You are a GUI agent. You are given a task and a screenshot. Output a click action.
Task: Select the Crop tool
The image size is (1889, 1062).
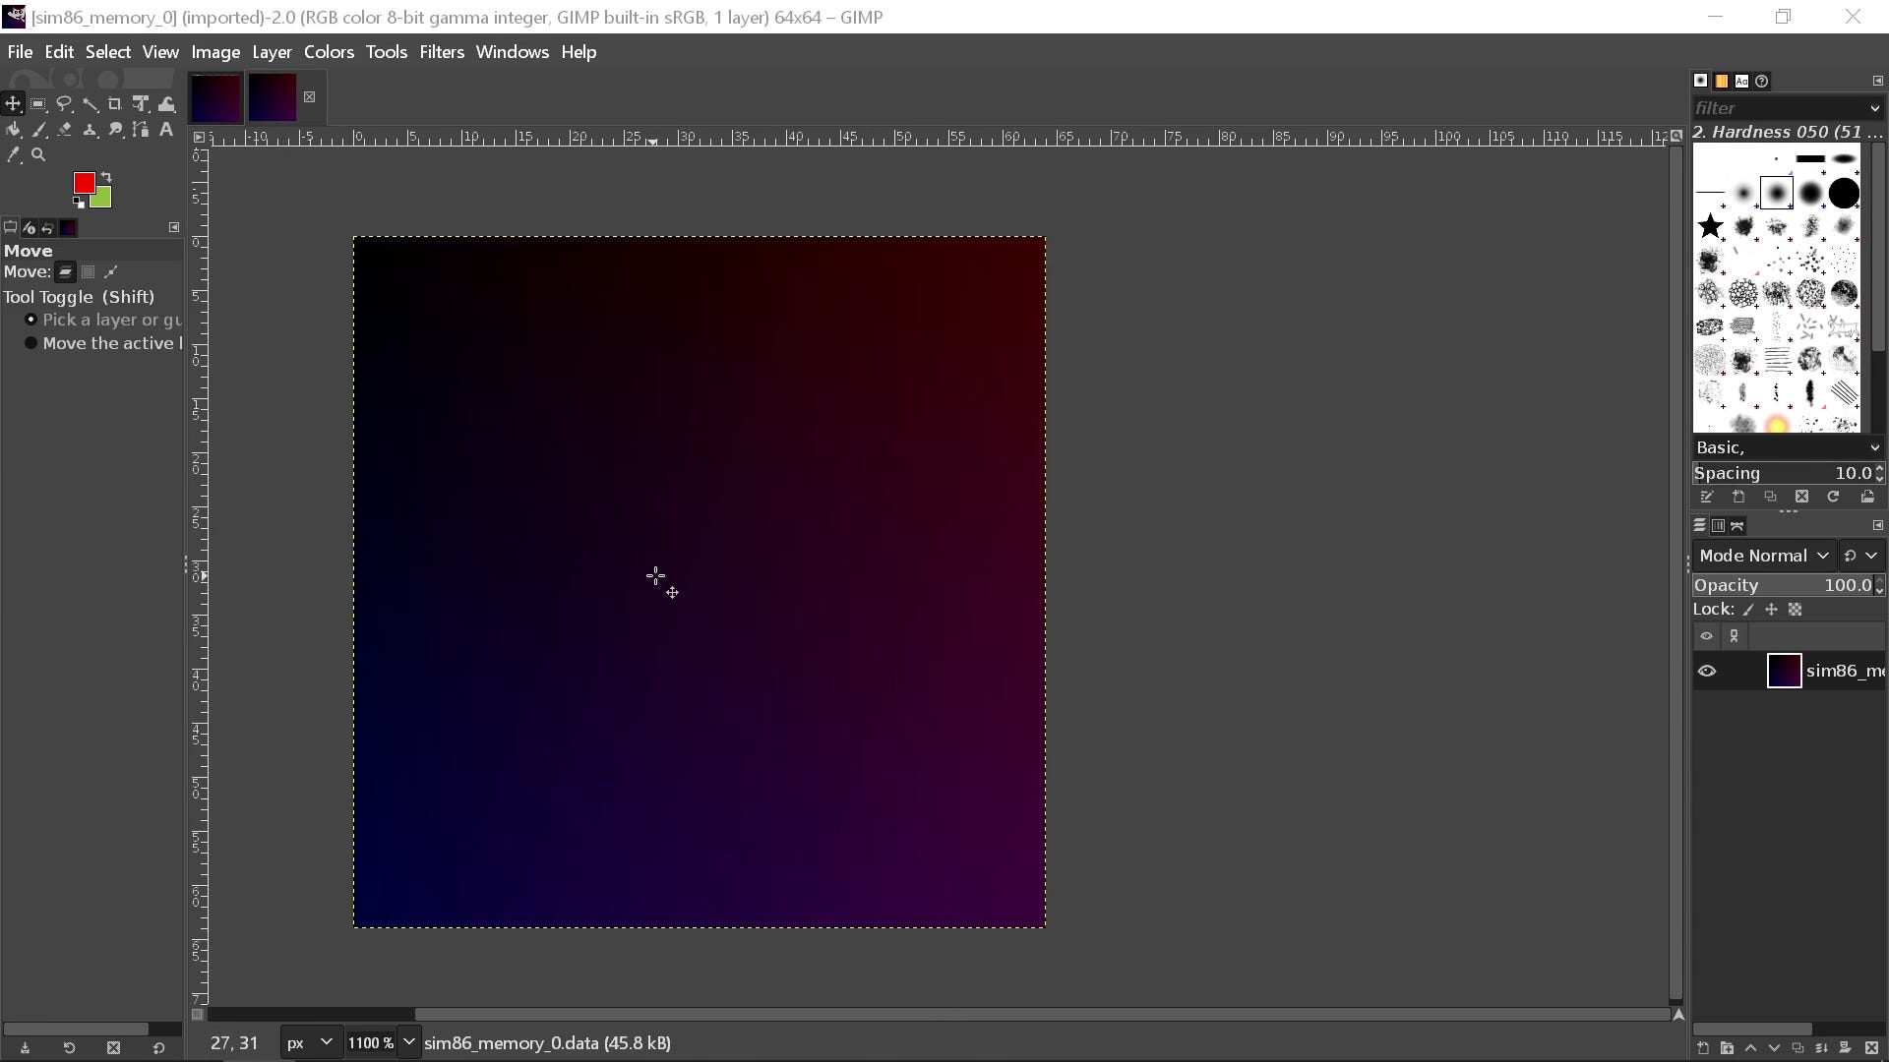[115, 104]
